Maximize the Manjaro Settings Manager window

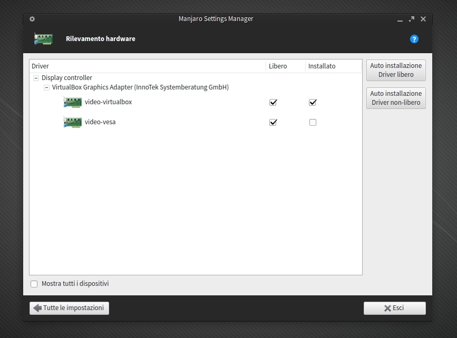412,19
